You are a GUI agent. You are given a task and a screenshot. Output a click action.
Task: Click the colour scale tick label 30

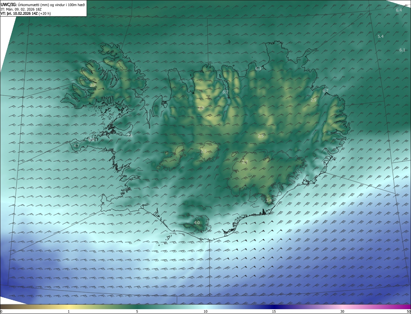342,311
